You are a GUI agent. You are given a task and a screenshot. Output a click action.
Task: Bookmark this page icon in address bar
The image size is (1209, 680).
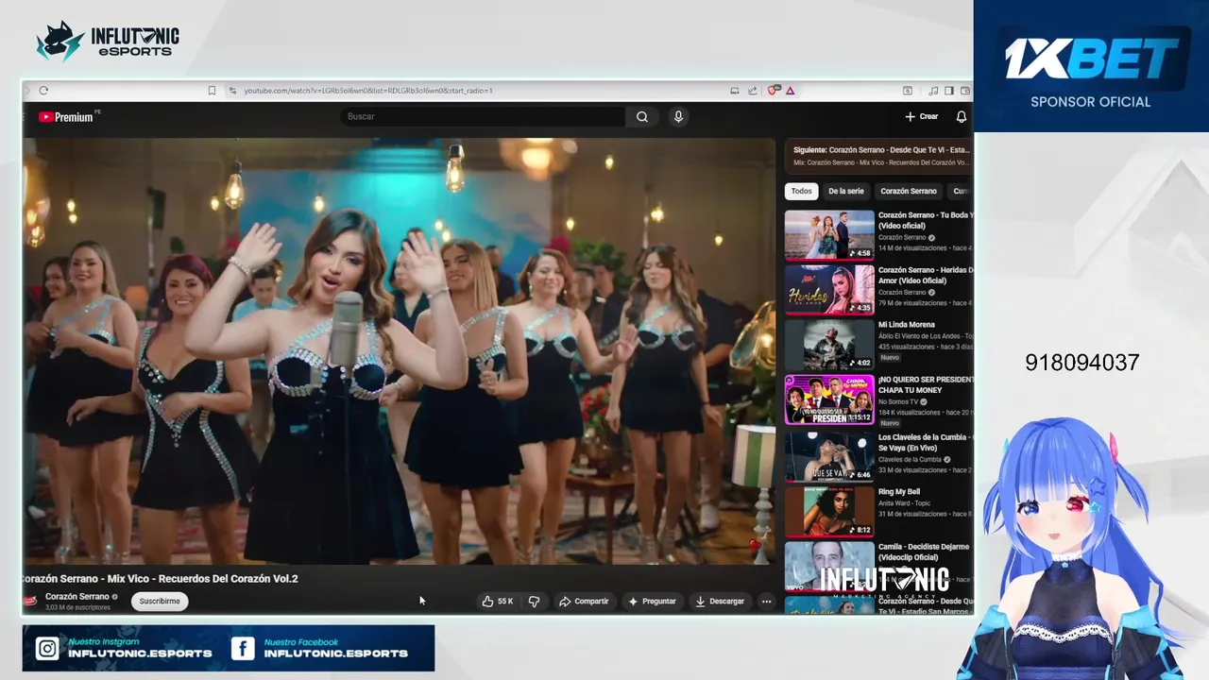click(x=212, y=91)
